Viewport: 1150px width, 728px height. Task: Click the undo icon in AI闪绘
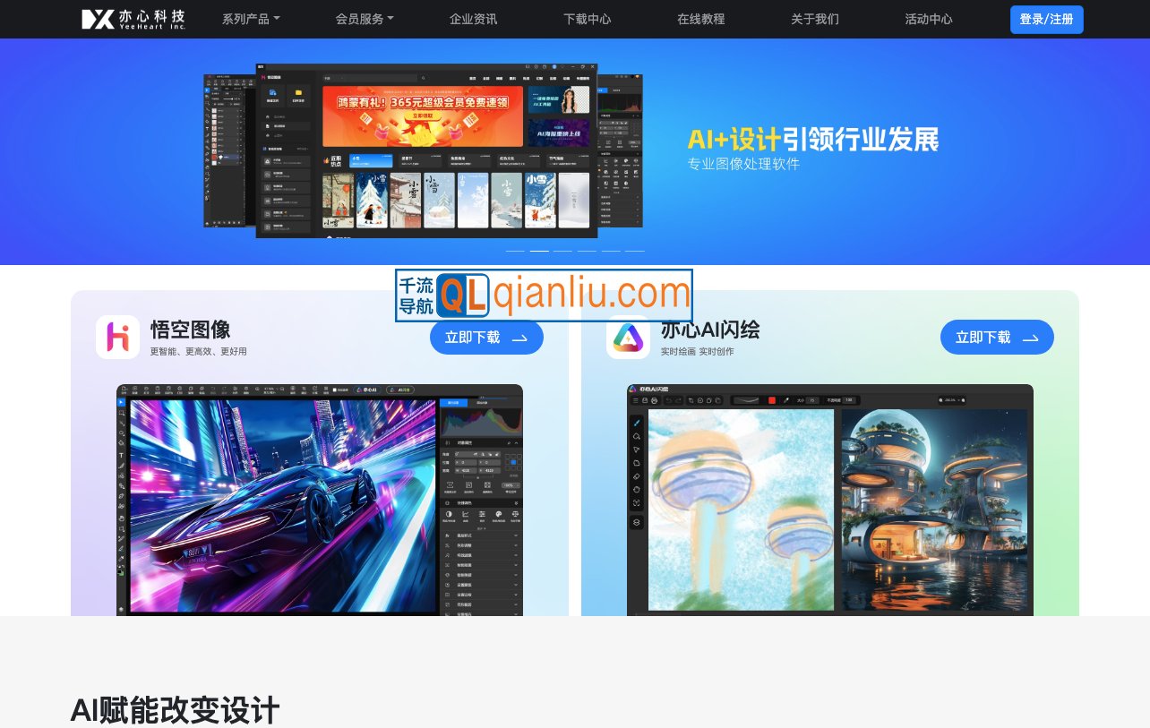[670, 400]
